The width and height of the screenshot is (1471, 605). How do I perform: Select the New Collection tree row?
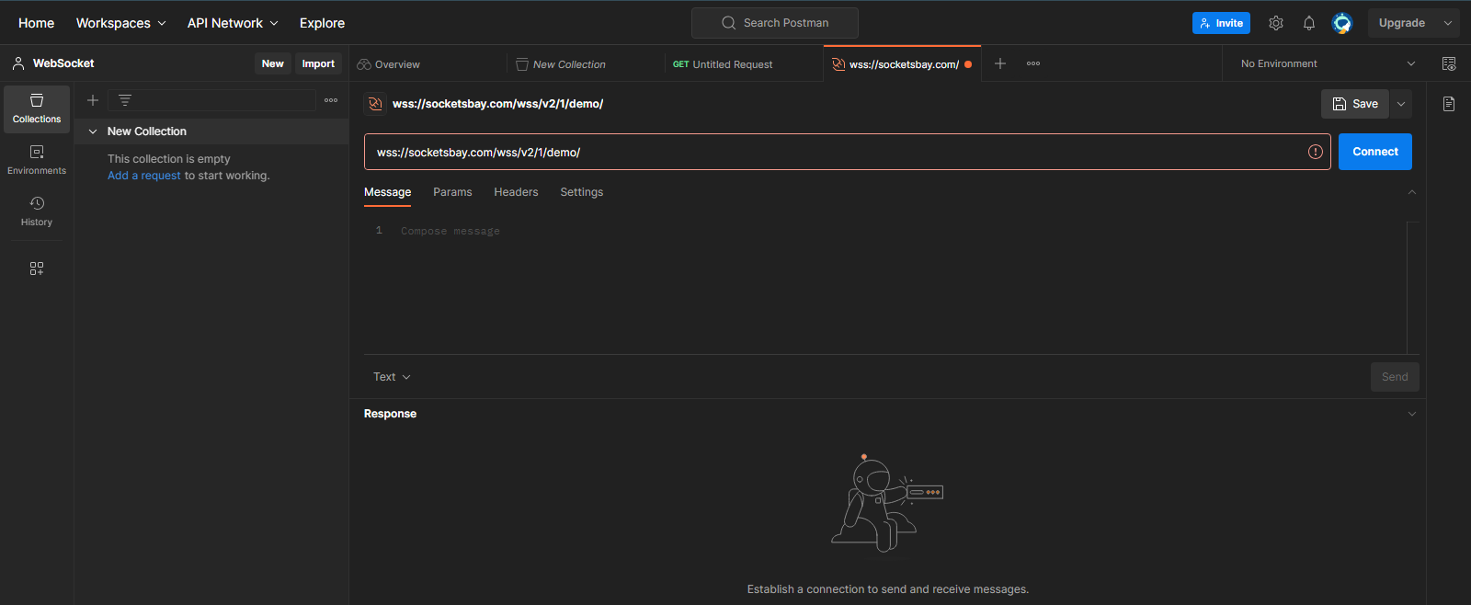tap(211, 131)
